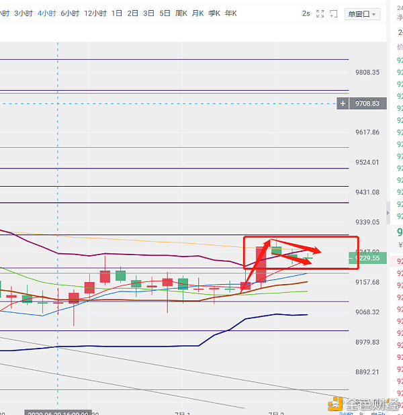
Task: Click the plus button at 9708.83
Action: pos(343,103)
